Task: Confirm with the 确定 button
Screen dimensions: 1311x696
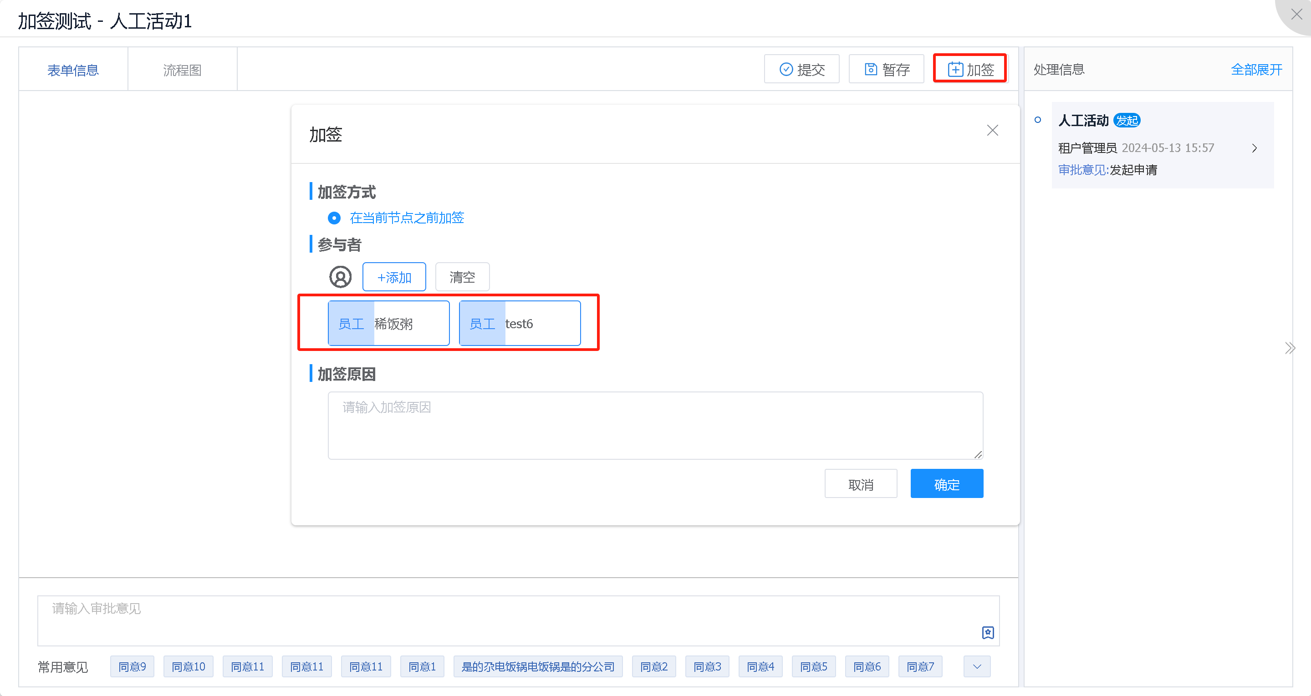Action: [947, 484]
